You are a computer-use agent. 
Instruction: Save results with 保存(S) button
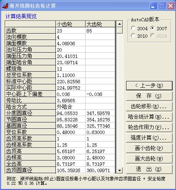point(149,96)
